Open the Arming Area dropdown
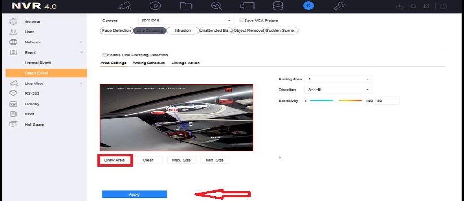 (x=338, y=79)
